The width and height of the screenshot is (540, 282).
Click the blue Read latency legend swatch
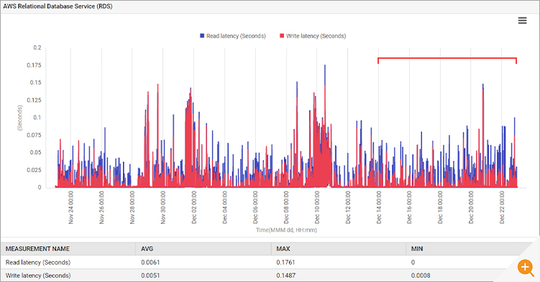point(202,36)
